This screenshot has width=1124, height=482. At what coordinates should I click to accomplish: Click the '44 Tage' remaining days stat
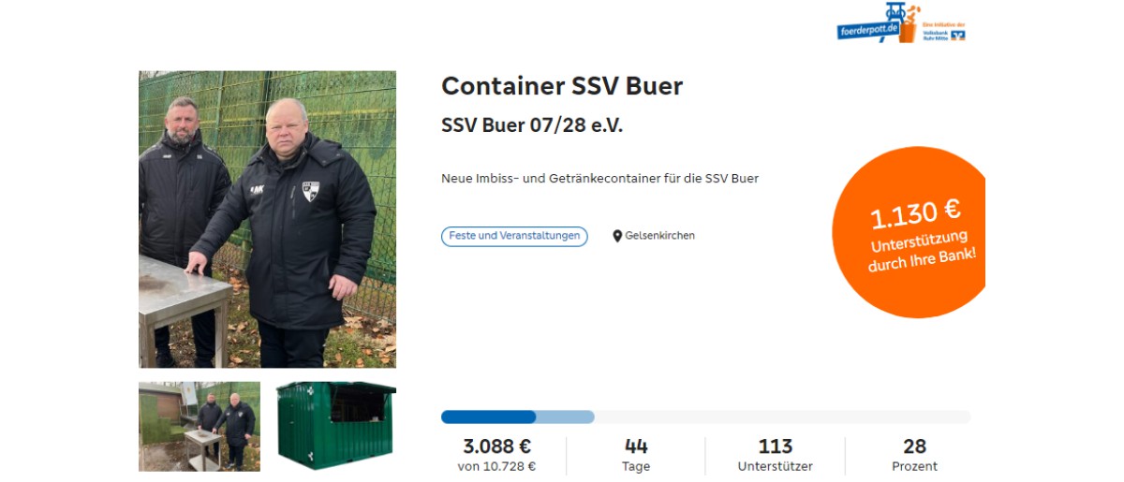(x=636, y=455)
